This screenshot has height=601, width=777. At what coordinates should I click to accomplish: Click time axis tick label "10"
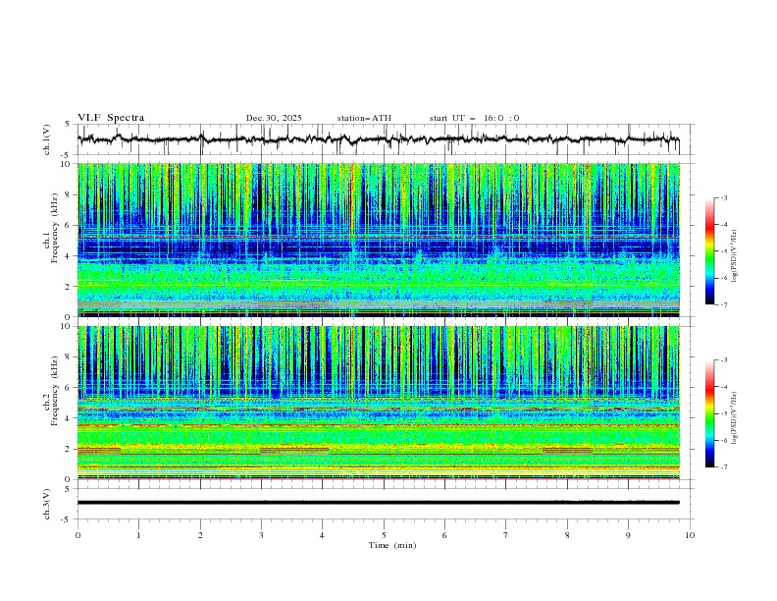(690, 535)
